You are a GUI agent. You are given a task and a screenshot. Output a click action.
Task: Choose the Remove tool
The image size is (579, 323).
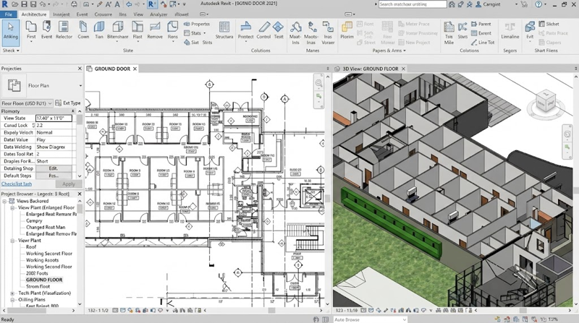(x=155, y=30)
